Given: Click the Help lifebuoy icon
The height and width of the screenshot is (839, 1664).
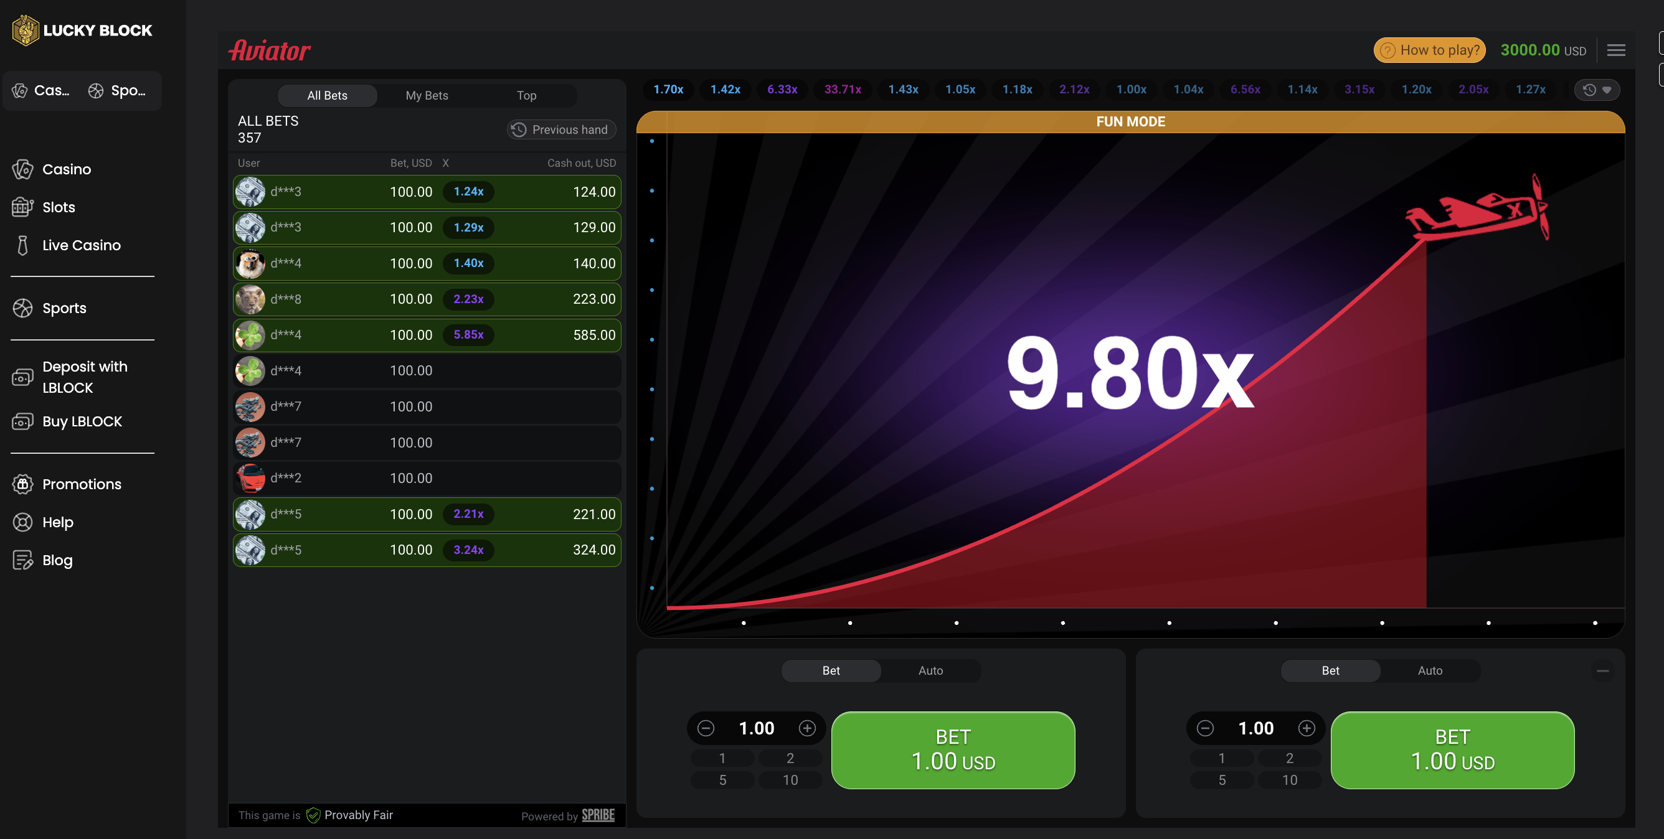Looking at the screenshot, I should click(x=22, y=522).
